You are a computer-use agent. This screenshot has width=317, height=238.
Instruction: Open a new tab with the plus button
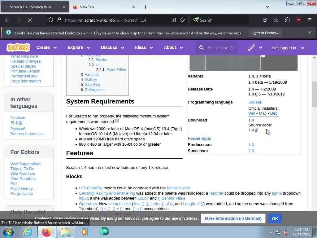[x=145, y=7]
